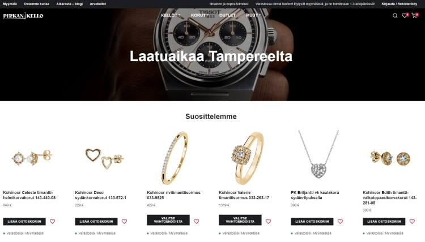Click the Pirkan Kello logo
425x242 pixels.
pos(23,16)
